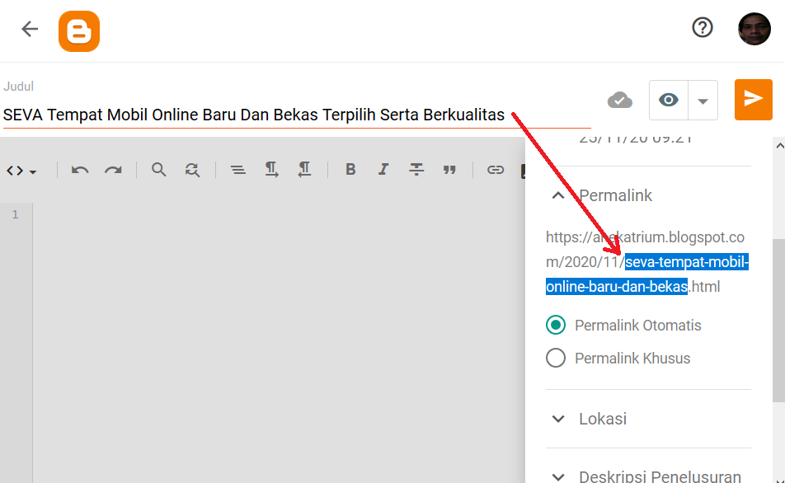Insert a blockquote

point(449,170)
